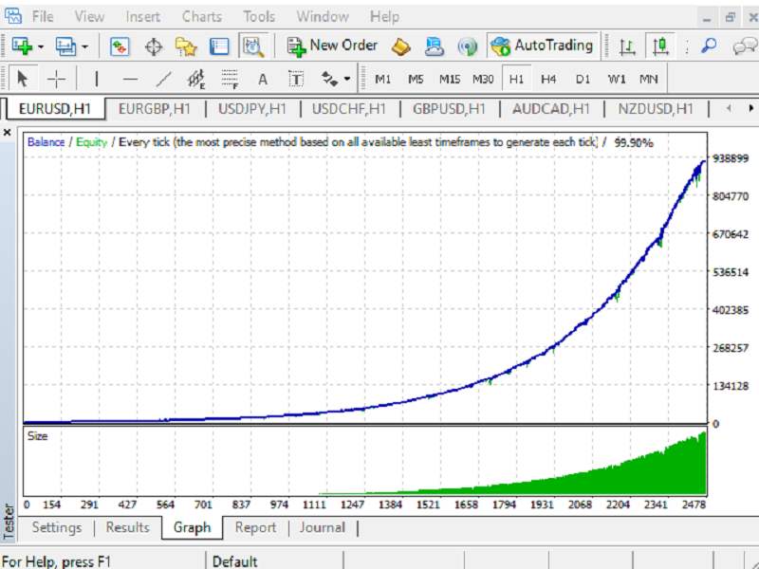This screenshot has height=569, width=759.
Task: Switch to AUDCAD,H1 chart tab
Action: tap(551, 109)
